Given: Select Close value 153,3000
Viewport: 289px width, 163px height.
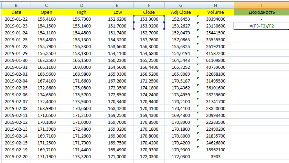Looking at the screenshot, I should click(x=149, y=19).
